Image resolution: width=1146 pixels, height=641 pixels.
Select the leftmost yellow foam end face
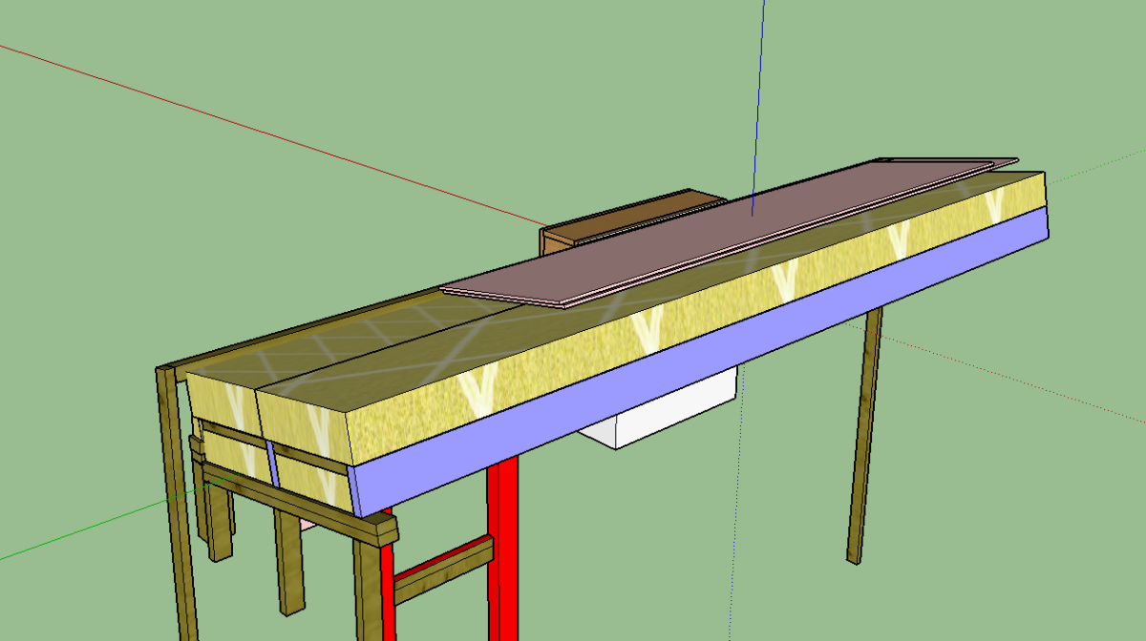(x=222, y=399)
